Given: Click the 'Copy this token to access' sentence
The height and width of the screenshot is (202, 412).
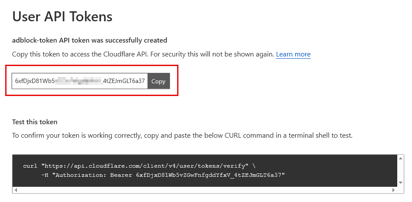Looking at the screenshot, I should point(143,54).
